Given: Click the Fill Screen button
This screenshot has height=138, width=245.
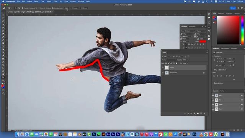Looking at the screenshot, I should point(84,8).
